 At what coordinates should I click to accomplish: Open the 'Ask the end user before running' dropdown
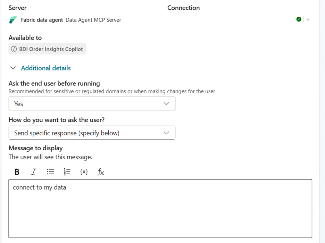[92, 103]
